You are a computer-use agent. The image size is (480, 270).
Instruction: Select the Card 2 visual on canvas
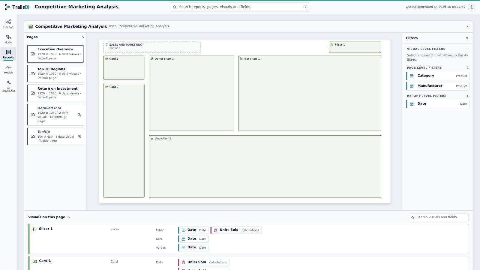pyautogui.click(x=124, y=141)
